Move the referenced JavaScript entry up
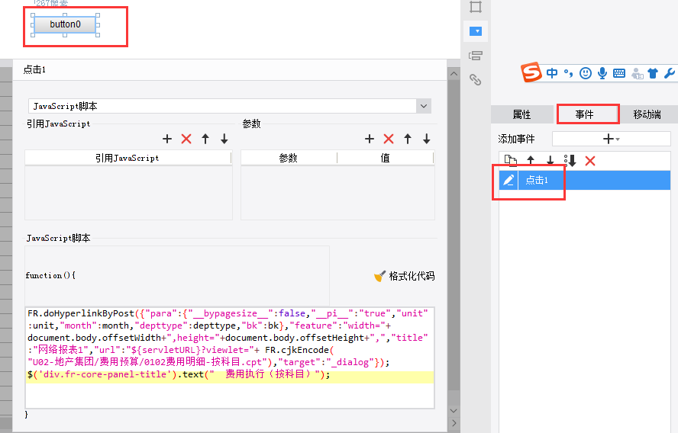 pyautogui.click(x=205, y=139)
